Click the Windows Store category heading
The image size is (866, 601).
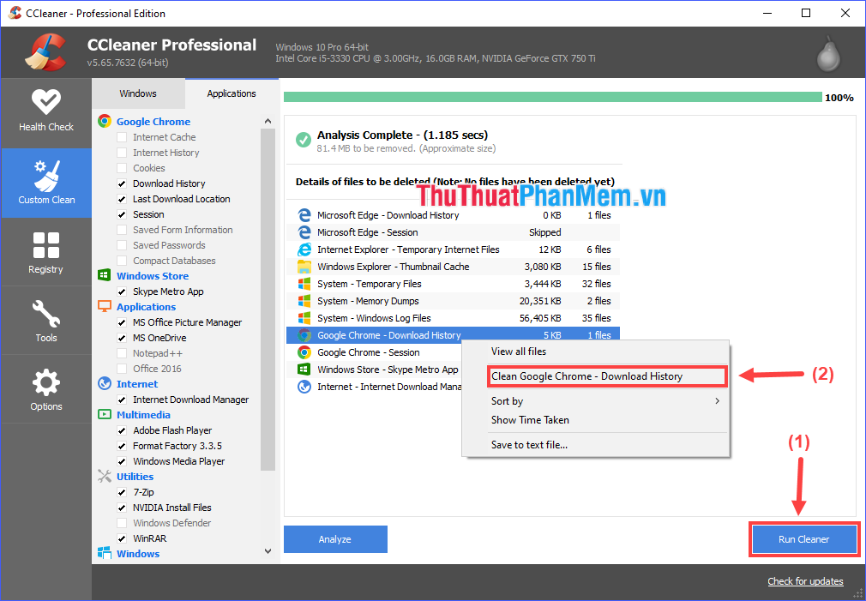(x=153, y=276)
